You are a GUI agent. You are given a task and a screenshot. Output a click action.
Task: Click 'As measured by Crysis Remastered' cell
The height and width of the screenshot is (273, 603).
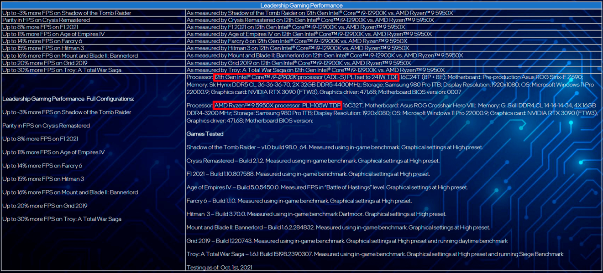pyautogui.click(x=394, y=20)
